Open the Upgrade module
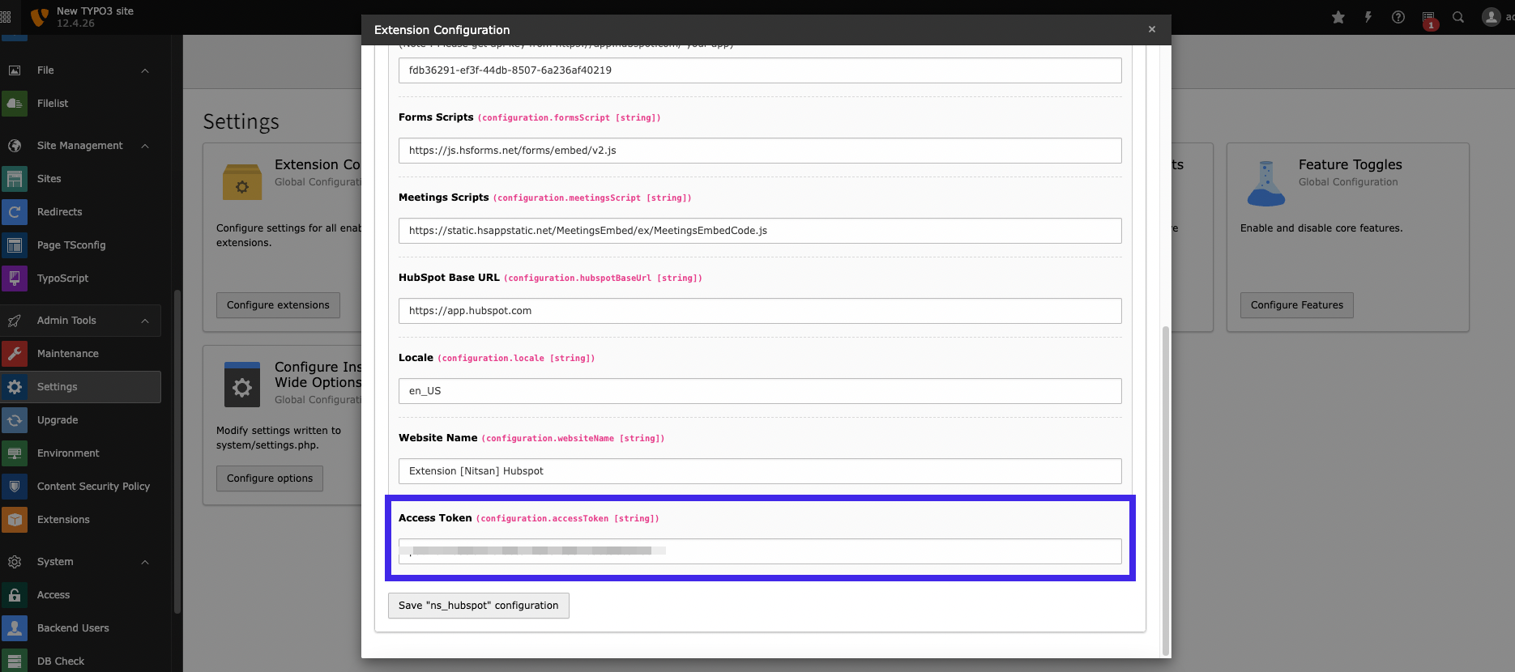Image resolution: width=1515 pixels, height=672 pixels. click(x=81, y=420)
